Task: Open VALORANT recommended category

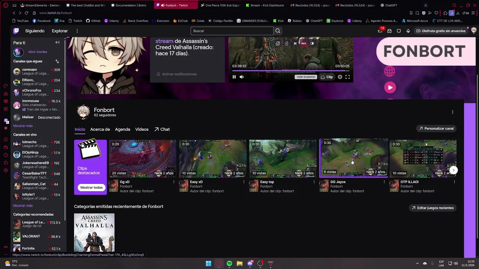Action: coord(37,236)
